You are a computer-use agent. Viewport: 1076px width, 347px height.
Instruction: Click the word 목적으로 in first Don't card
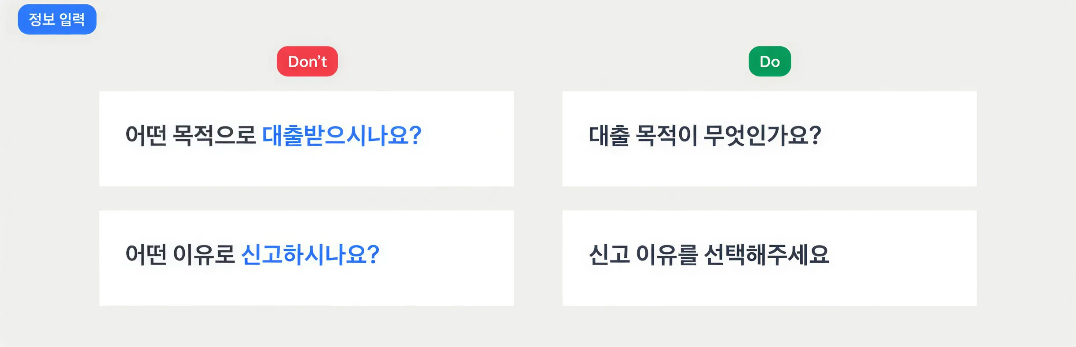point(214,135)
